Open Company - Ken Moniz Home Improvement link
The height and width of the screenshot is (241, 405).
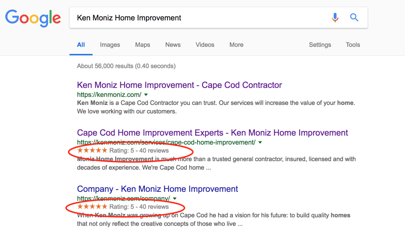[157, 189]
